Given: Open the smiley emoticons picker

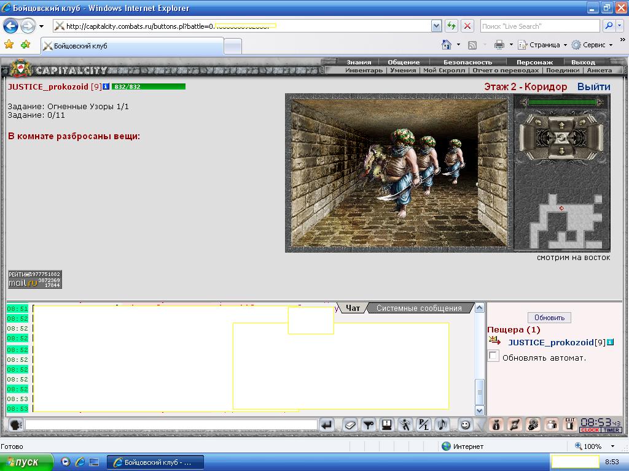Looking at the screenshot, I should (465, 424).
